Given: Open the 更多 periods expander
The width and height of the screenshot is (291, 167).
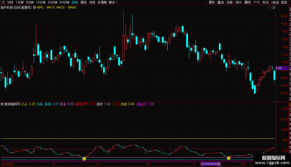Looking at the screenshot, I should point(113,2).
